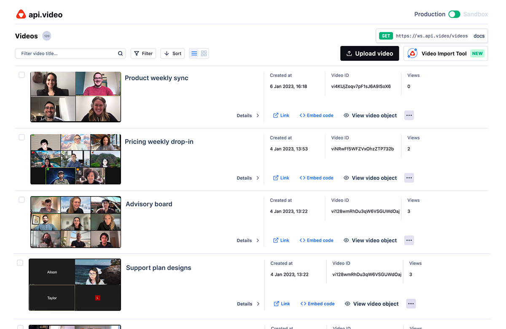Select the Support plan designs checkbox
The image size is (506, 329).
[20, 263]
